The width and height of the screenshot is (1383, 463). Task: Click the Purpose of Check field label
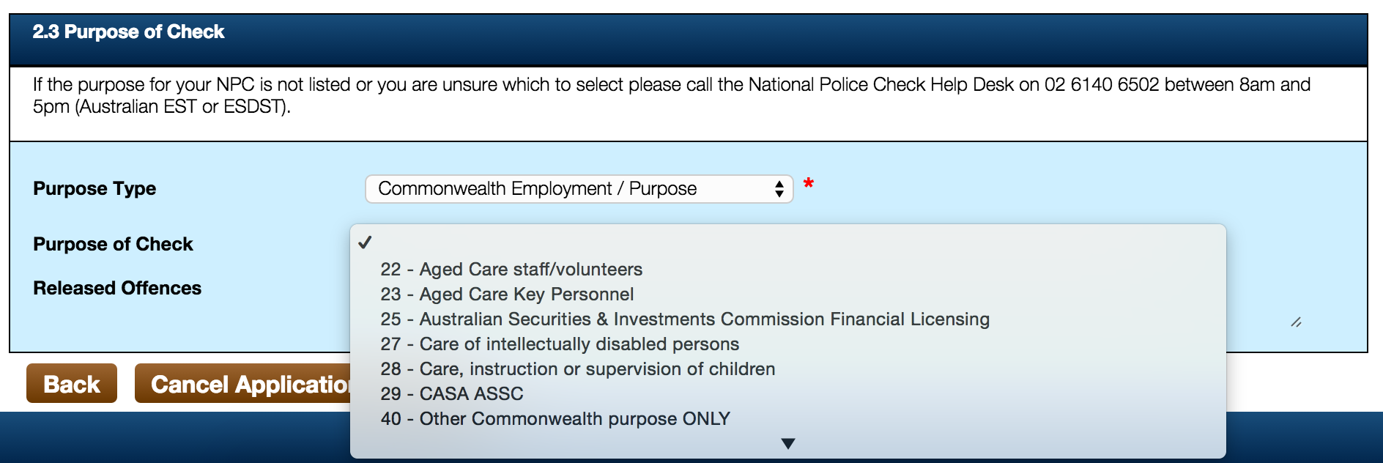[x=113, y=245]
